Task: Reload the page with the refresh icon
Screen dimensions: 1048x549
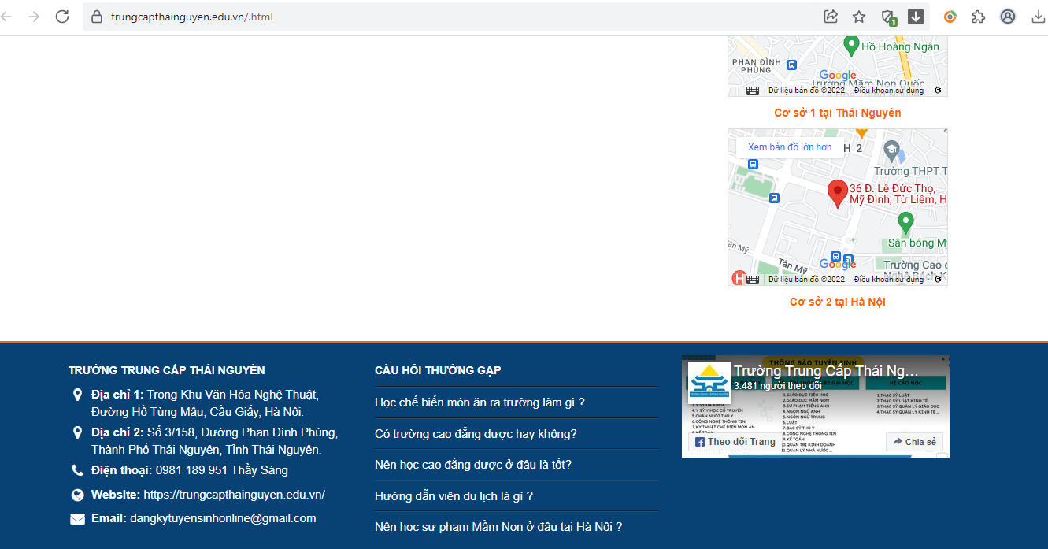Action: (62, 17)
